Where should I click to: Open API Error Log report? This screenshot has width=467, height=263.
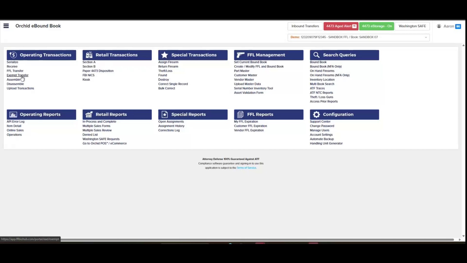tap(15, 122)
